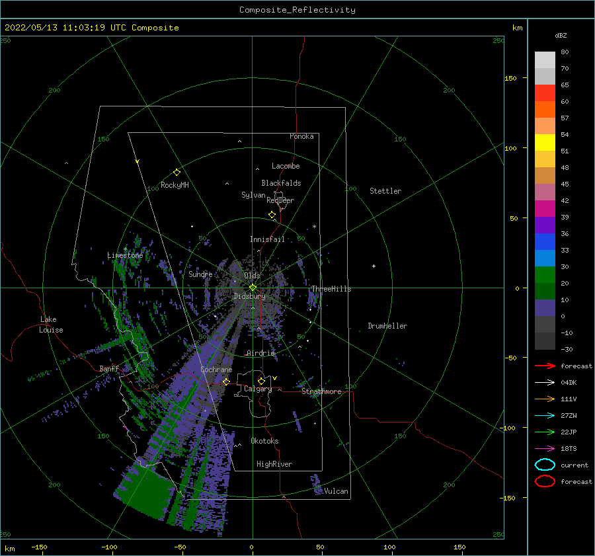This screenshot has height=556, width=595.
Task: Click the 'current' legend label
Action: [574, 465]
